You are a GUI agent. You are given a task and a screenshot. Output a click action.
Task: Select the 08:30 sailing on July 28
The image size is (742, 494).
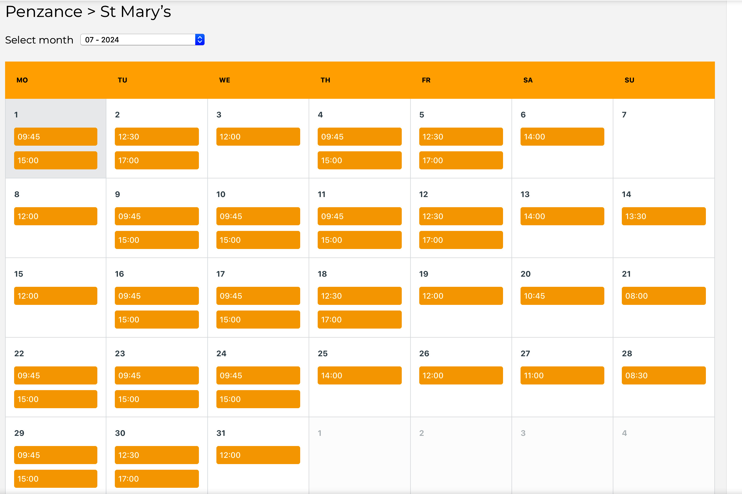(663, 375)
